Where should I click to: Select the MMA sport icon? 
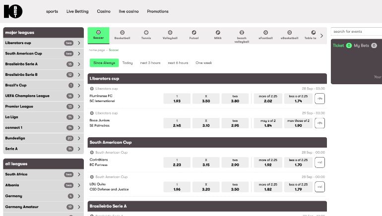tap(218, 35)
